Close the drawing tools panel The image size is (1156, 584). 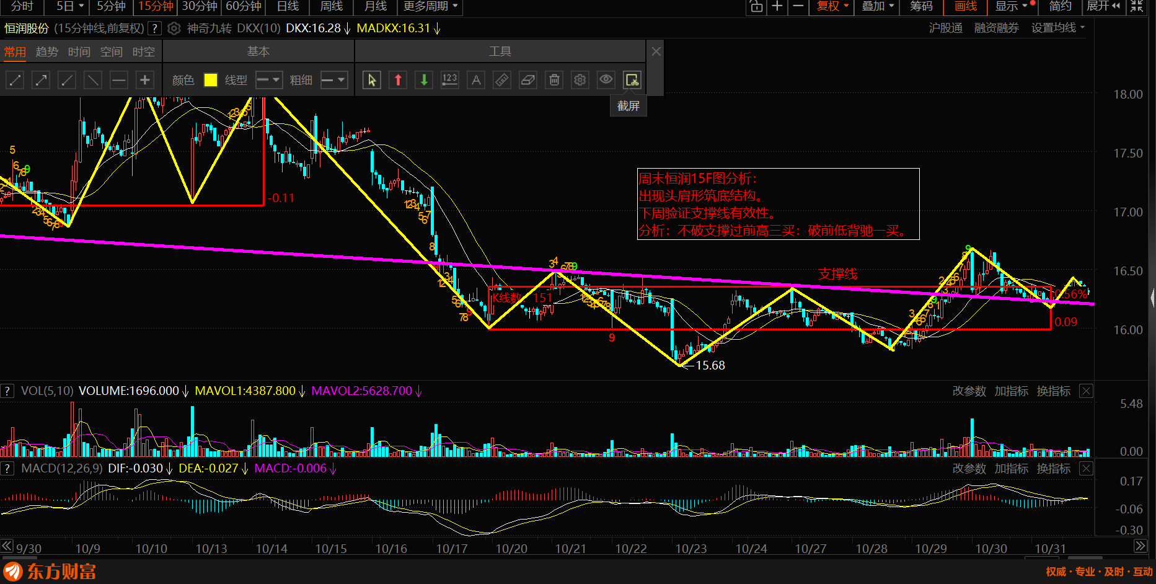(656, 51)
